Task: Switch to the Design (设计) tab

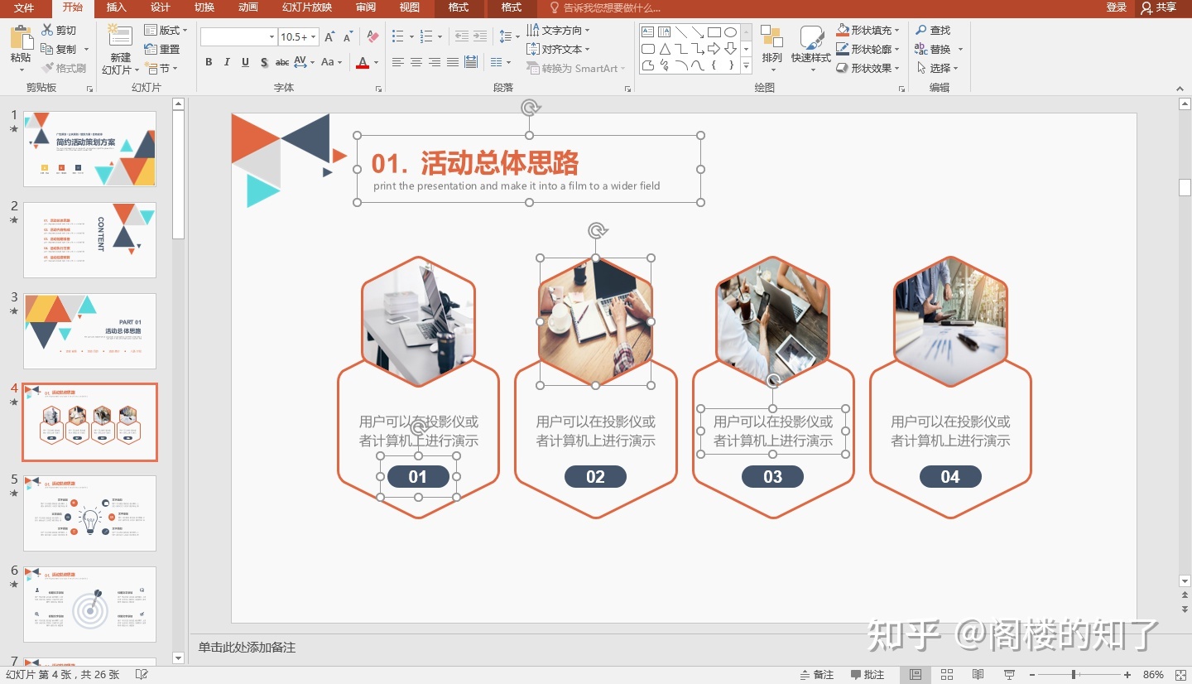Action: click(161, 8)
